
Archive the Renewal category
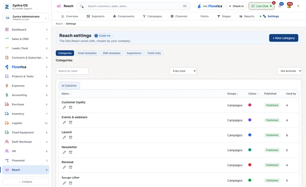pyautogui.click(x=70, y=167)
